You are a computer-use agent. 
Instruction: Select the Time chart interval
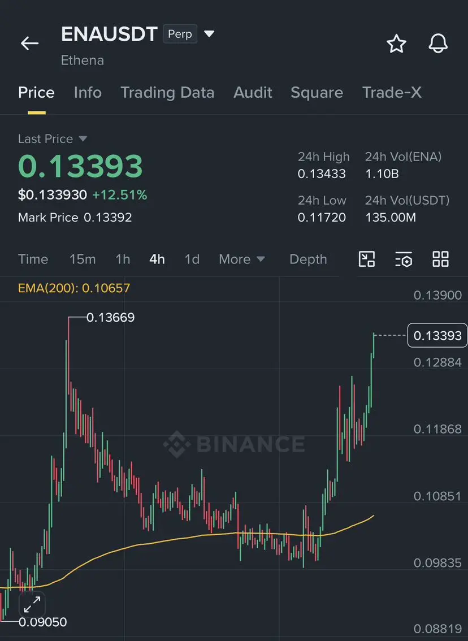tap(33, 259)
